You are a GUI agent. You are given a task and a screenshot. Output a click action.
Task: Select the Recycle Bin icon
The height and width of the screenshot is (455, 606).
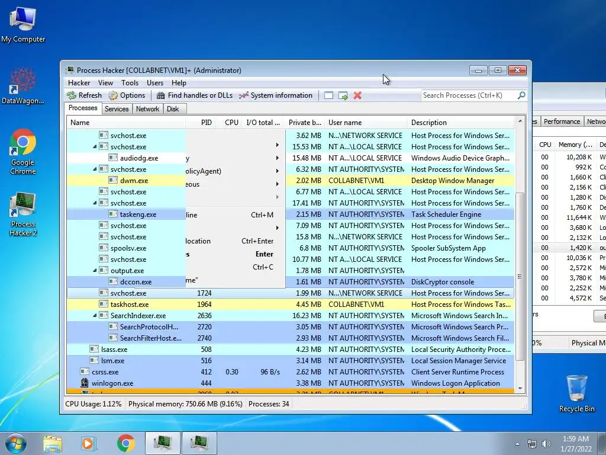click(576, 393)
